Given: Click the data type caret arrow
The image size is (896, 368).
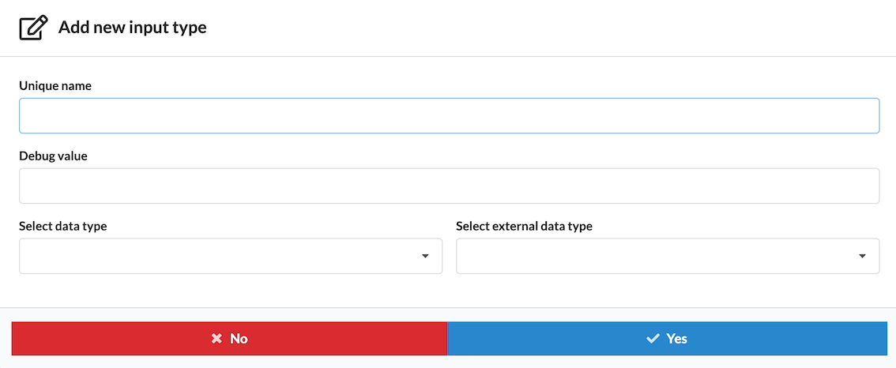Looking at the screenshot, I should 425,256.
